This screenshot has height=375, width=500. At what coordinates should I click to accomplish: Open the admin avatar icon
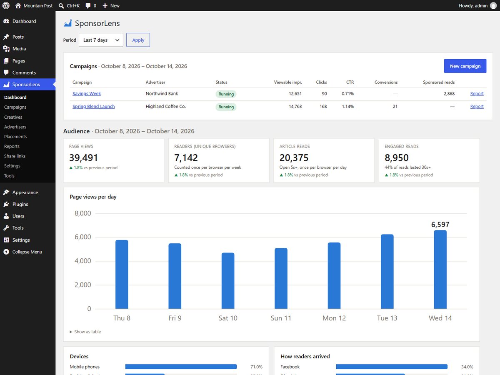[x=493, y=6]
